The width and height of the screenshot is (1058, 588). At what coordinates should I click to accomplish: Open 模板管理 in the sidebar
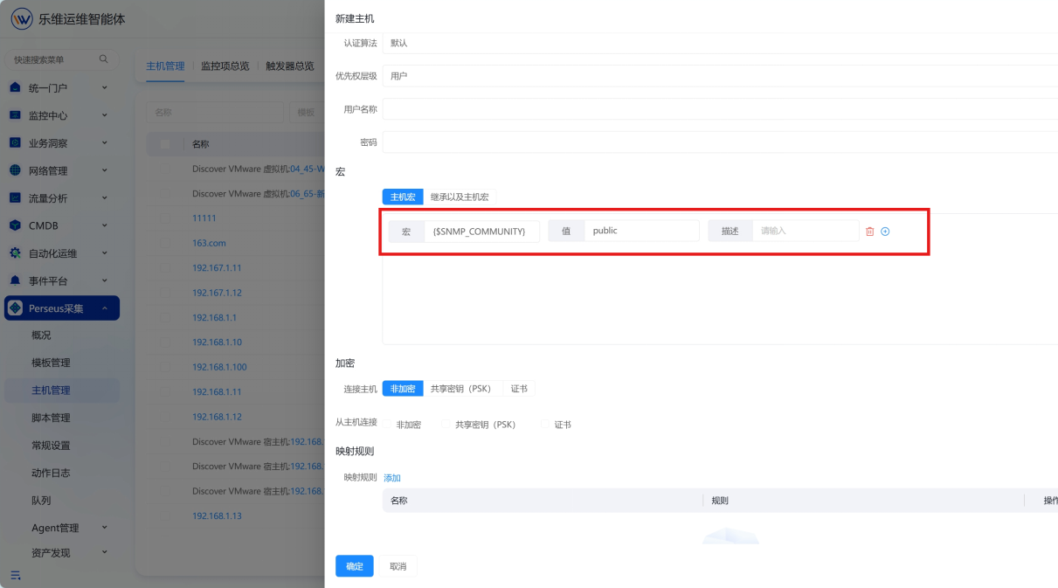tap(51, 363)
